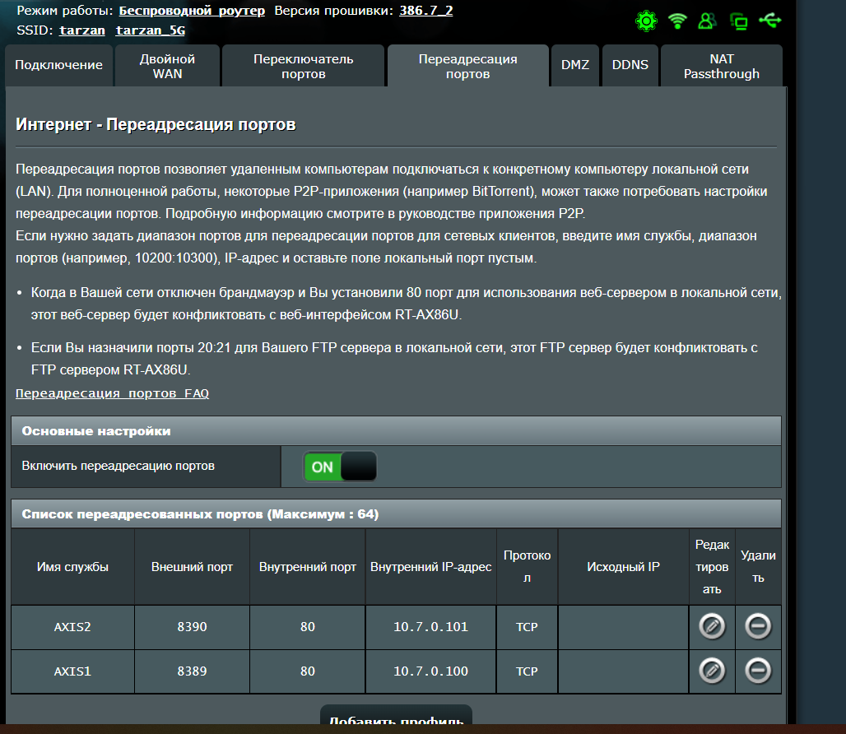Delete the AXIS2 port forwarding rule
The width and height of the screenshot is (846, 734).
point(758,627)
